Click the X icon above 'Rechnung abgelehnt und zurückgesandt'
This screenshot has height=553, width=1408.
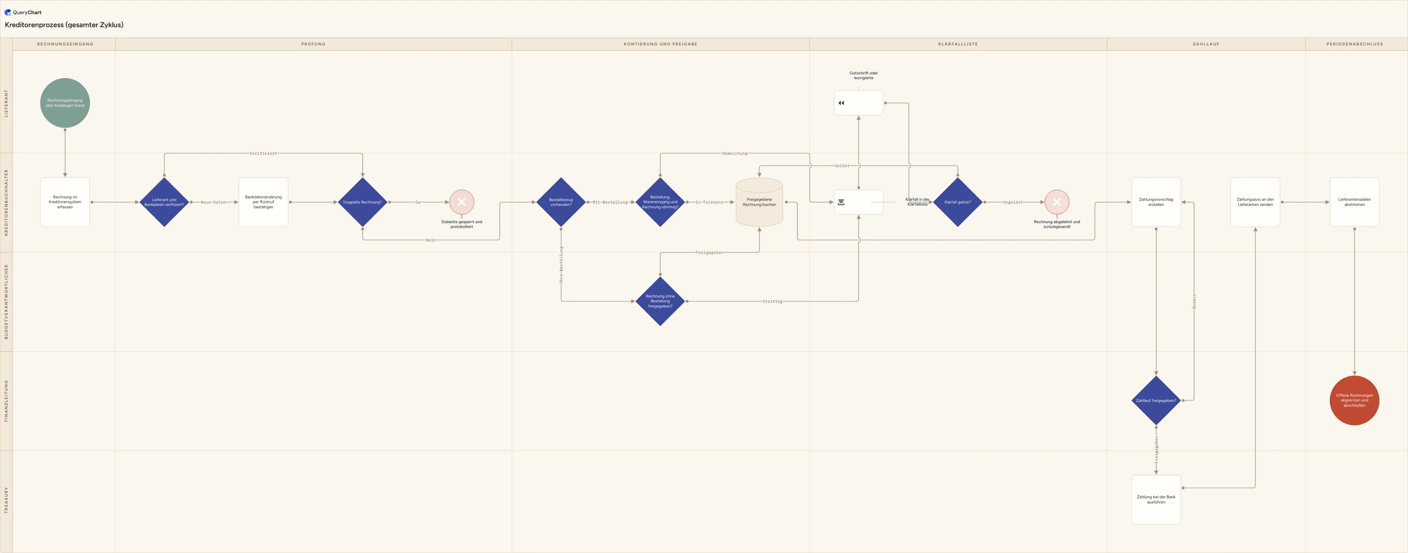(x=1057, y=202)
